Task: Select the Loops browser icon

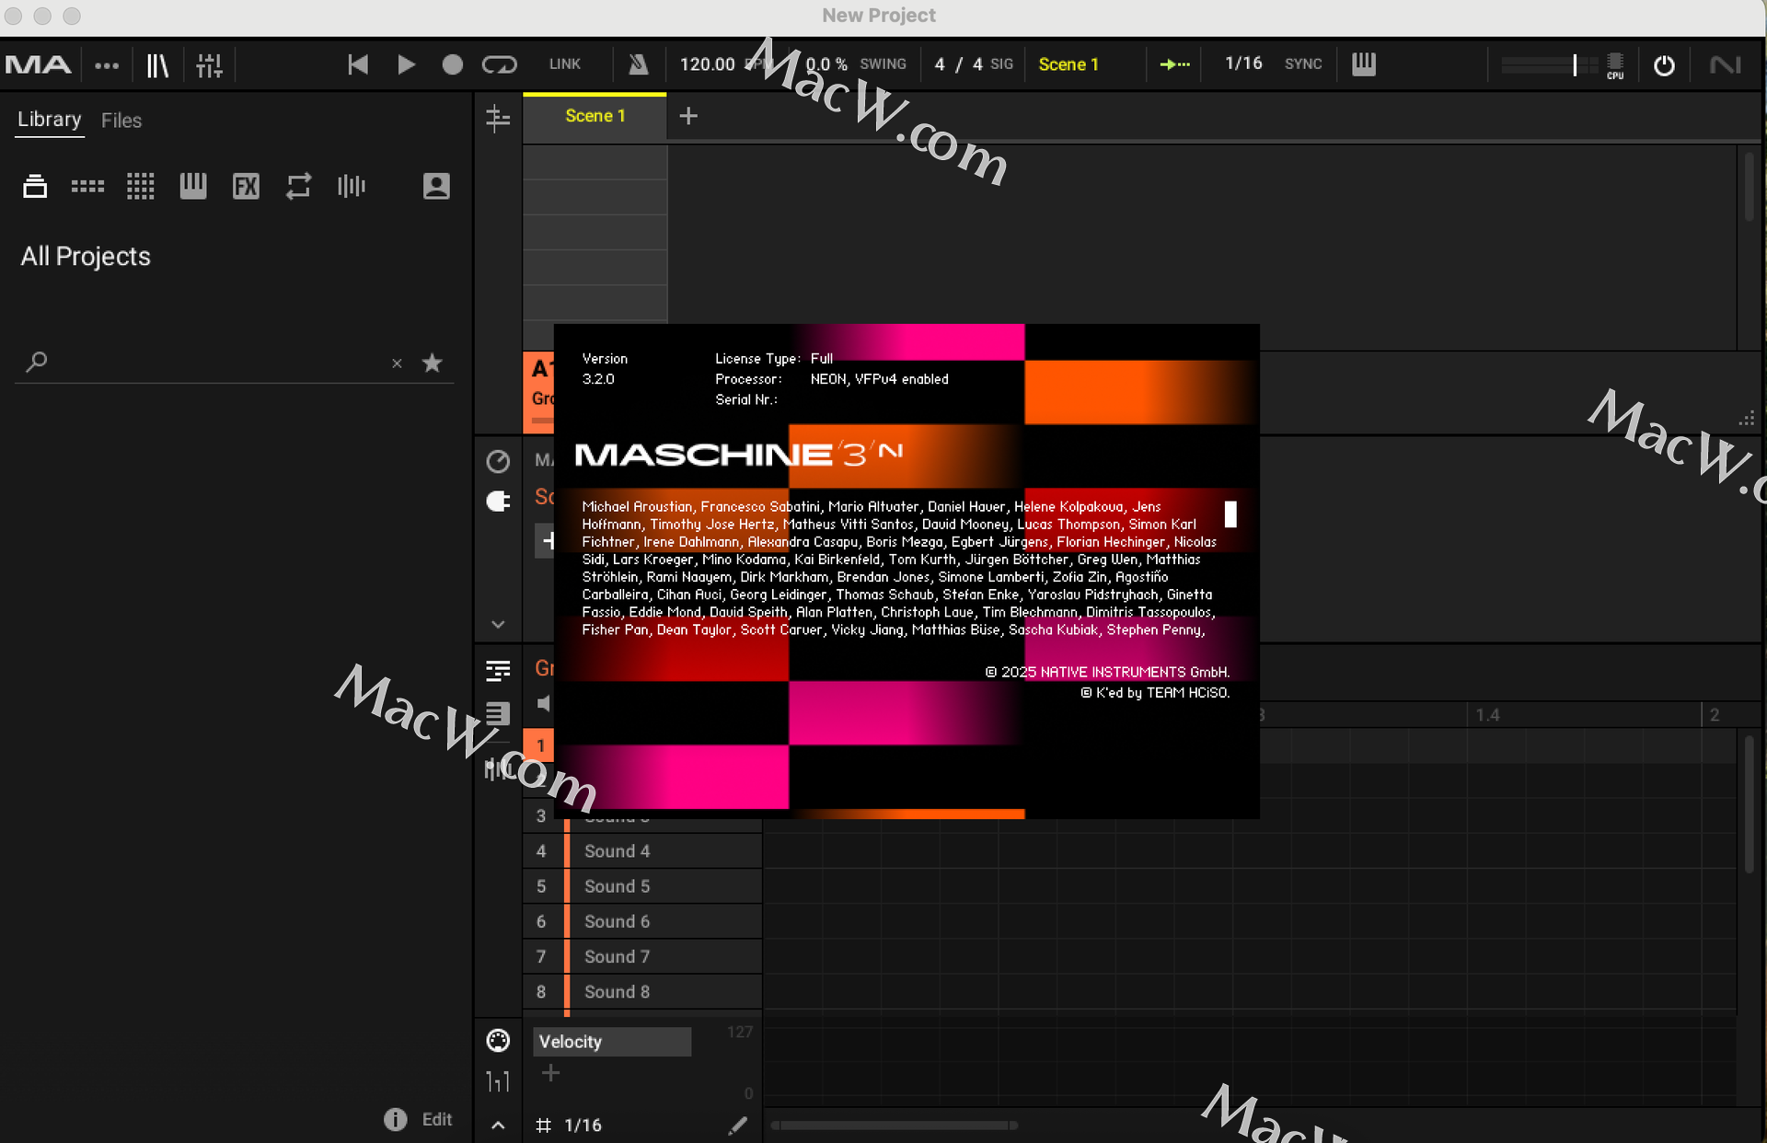Action: (298, 186)
